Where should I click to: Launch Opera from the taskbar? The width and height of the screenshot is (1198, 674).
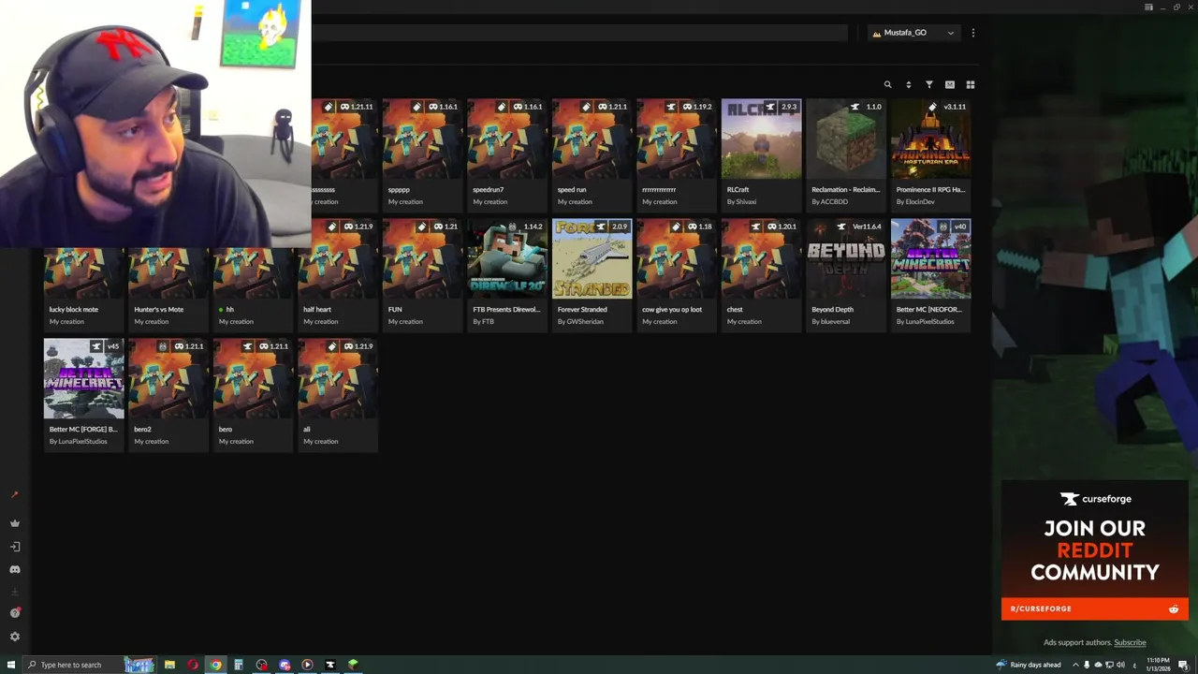tap(193, 665)
